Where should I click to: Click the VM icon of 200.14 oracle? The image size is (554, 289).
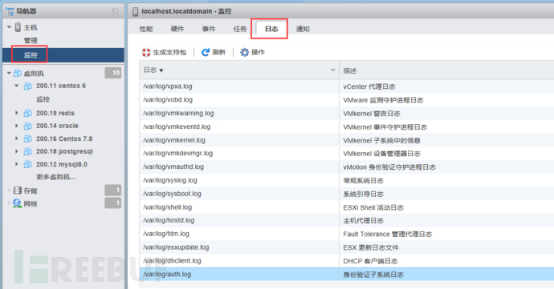tap(28, 126)
